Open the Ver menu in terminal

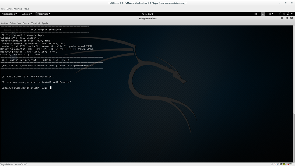tap(19, 23)
